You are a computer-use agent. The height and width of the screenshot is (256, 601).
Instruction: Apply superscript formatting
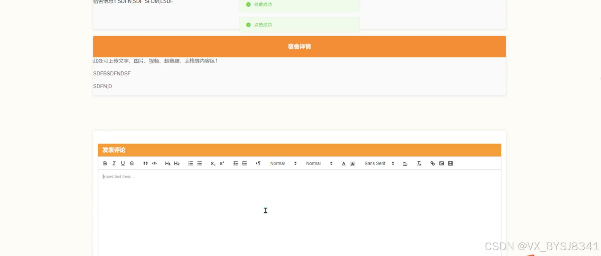pyautogui.click(x=222, y=164)
